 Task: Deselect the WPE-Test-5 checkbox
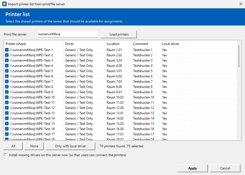coord(7,71)
